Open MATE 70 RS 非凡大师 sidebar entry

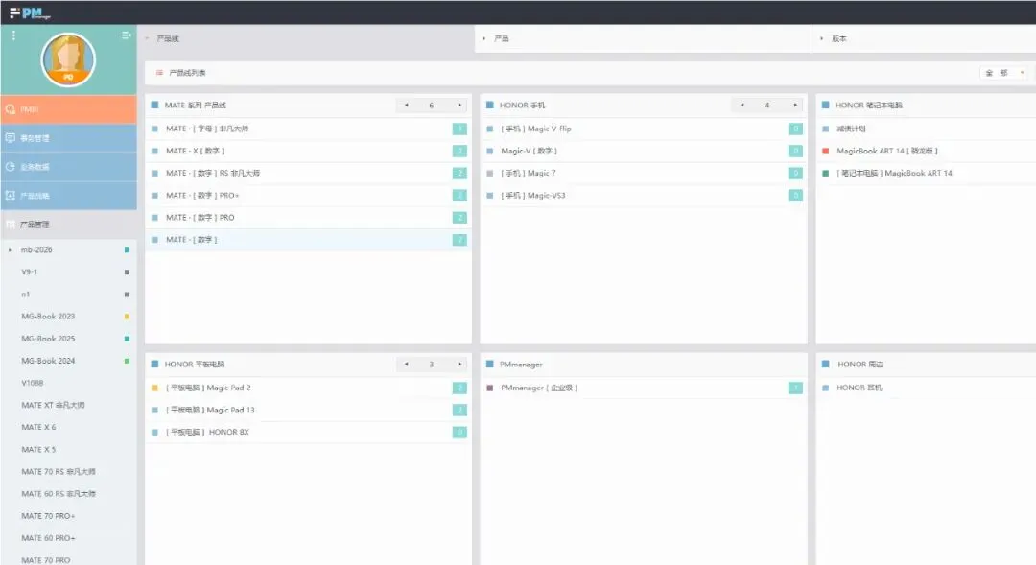coord(59,471)
